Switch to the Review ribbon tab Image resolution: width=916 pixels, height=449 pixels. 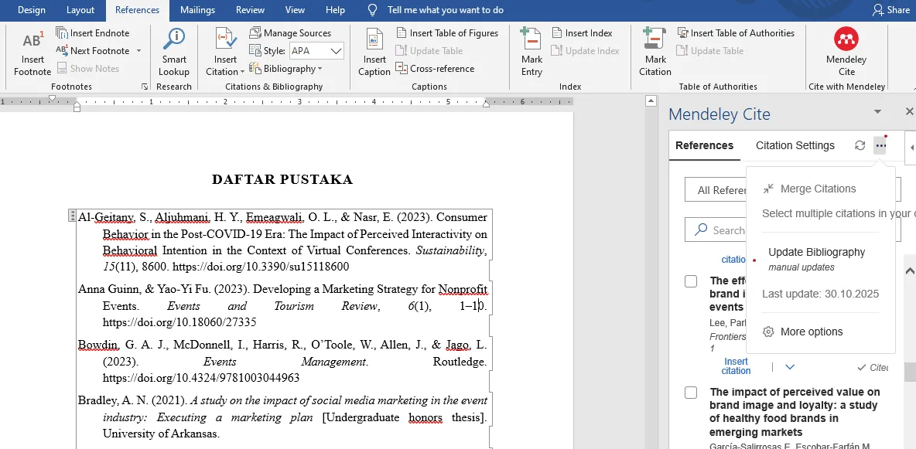[x=249, y=10]
